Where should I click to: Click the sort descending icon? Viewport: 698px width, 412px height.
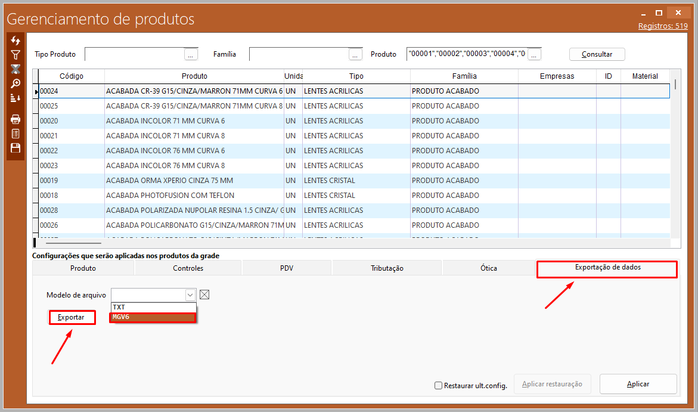click(x=15, y=98)
